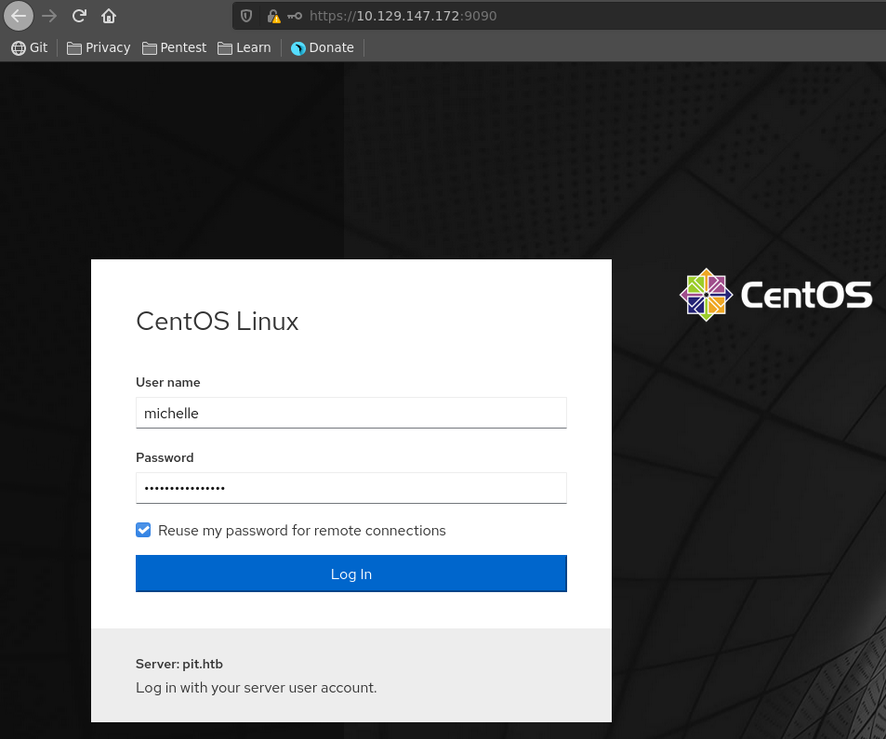Uncheck Reuse my password for remote connections
Screen dimensions: 886x739
[x=143, y=531]
